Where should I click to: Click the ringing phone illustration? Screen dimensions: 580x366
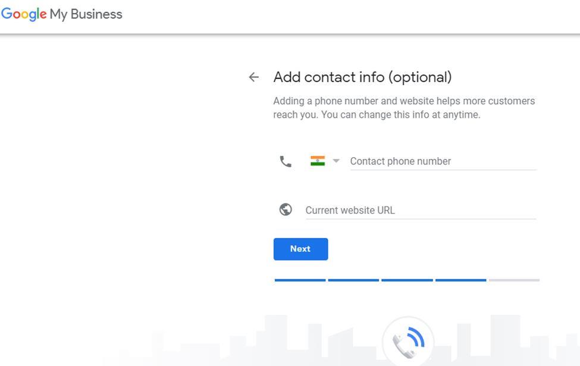[408, 342]
